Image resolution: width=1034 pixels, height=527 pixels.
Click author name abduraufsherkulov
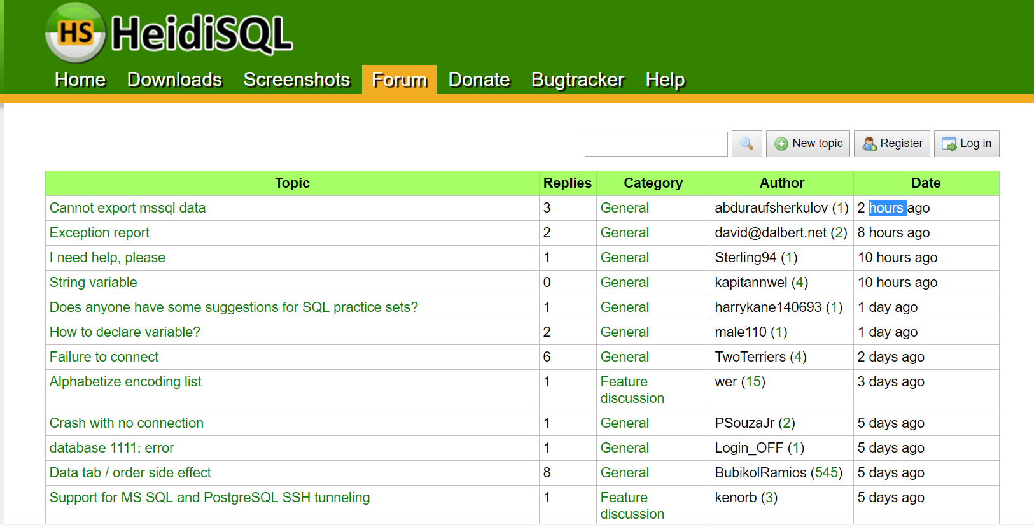pos(771,208)
